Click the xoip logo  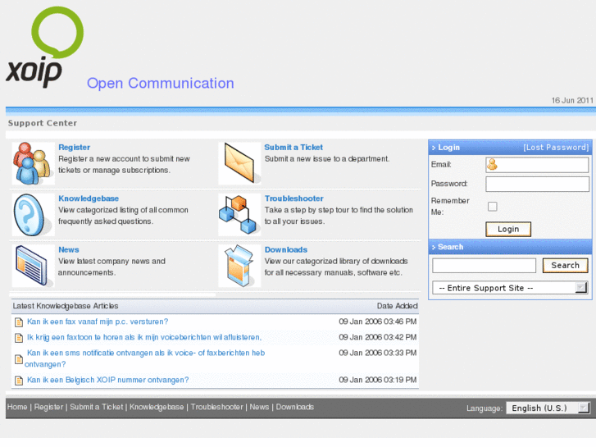[44, 48]
